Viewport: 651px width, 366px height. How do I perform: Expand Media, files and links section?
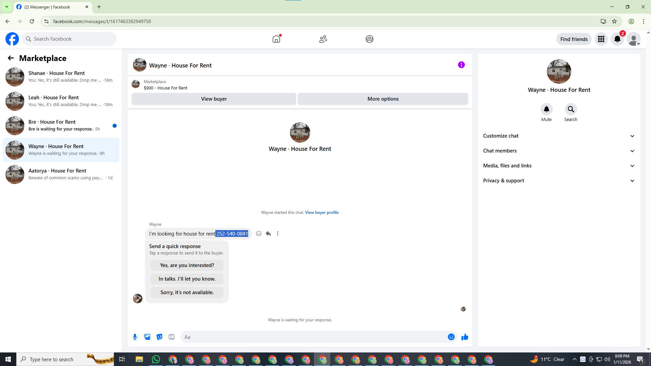coord(559,166)
